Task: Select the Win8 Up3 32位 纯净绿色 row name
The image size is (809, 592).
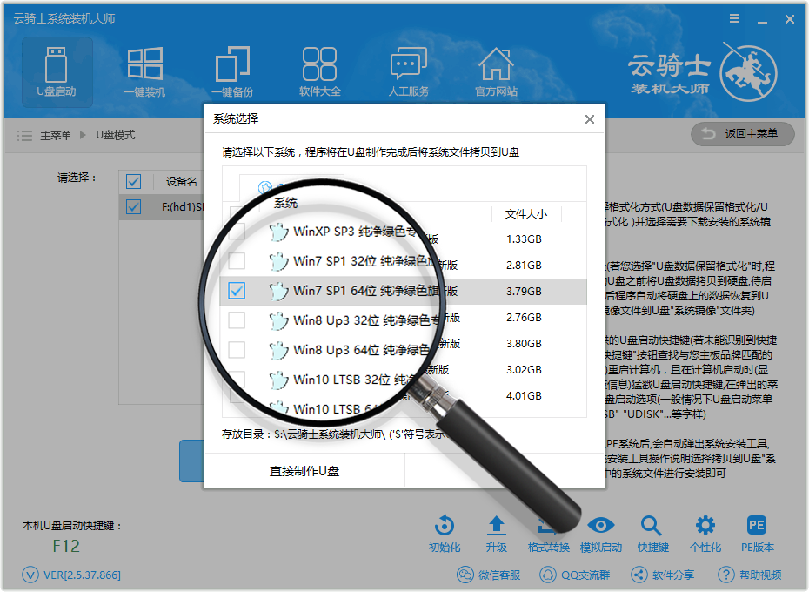Action: 366,320
